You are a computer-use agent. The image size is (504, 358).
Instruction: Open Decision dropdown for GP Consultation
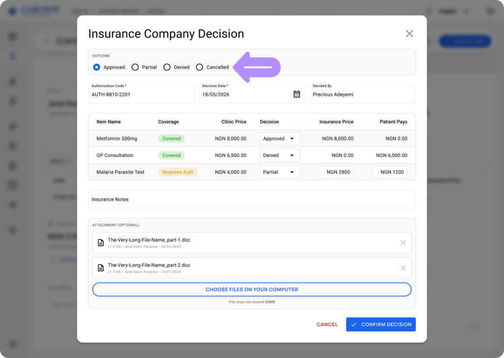coord(280,155)
